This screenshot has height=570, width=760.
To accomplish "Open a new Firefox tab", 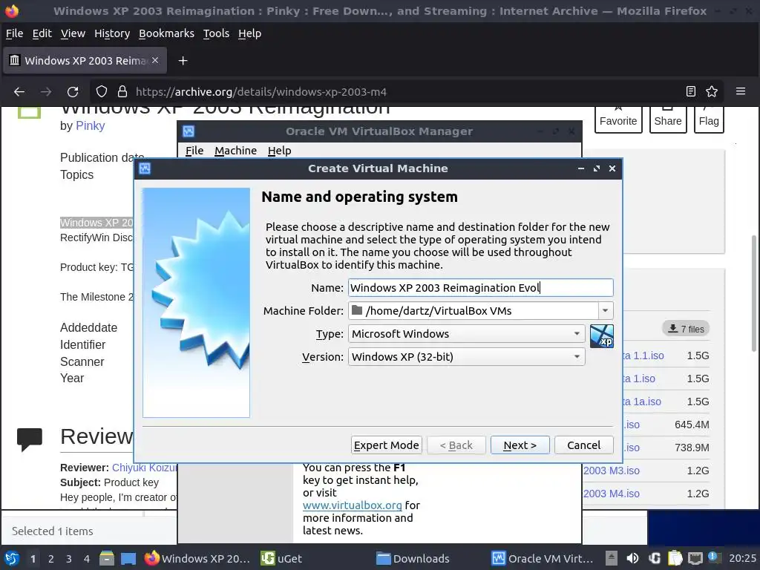I will pyautogui.click(x=183, y=61).
